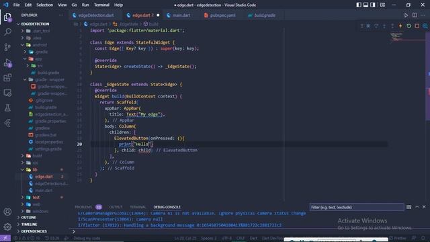Screen dimensions: 430x242
Task: Collapse the lib folder
Action: (35, 169)
